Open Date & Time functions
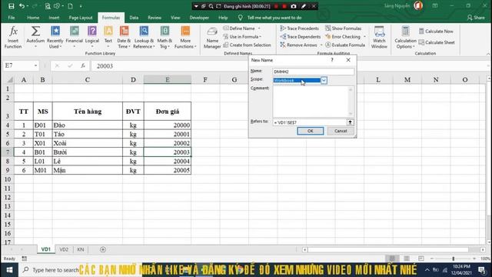The width and height of the screenshot is (492, 277). pyautogui.click(x=124, y=38)
